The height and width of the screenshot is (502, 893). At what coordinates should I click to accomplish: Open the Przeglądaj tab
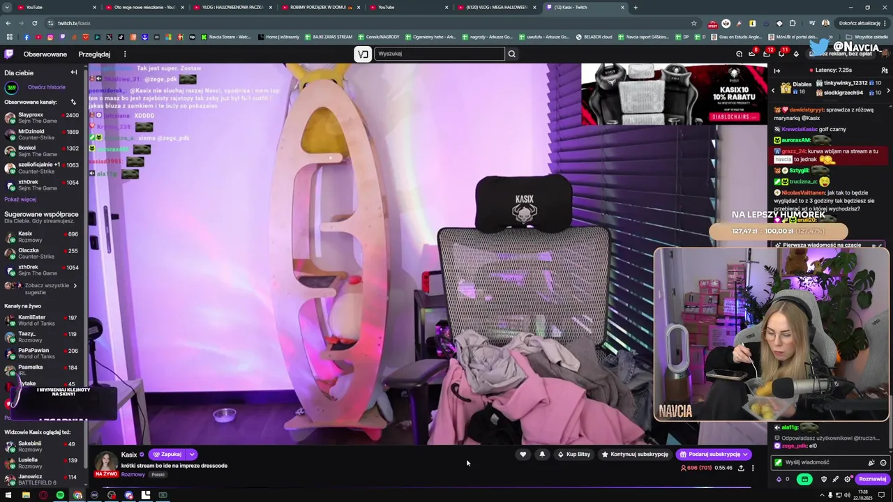[x=94, y=54]
